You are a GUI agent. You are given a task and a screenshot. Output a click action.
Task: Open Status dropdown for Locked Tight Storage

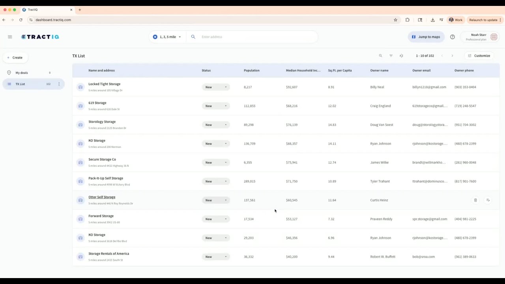point(215,87)
